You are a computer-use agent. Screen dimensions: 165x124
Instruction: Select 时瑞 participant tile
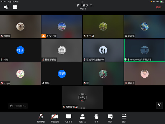[20, 50]
